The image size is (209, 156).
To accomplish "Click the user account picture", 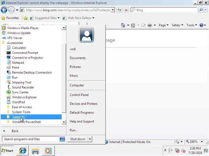I will (86, 35).
